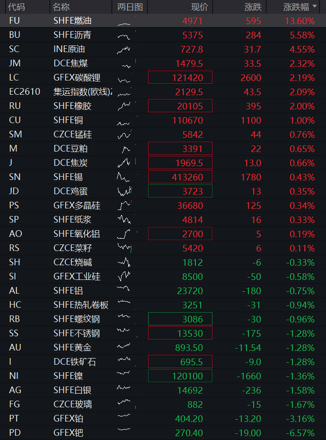Image resolution: width=326 pixels, height=440 pixels.
Task: Open the SN tin two-day mini chart
Action: pyautogui.click(x=127, y=177)
